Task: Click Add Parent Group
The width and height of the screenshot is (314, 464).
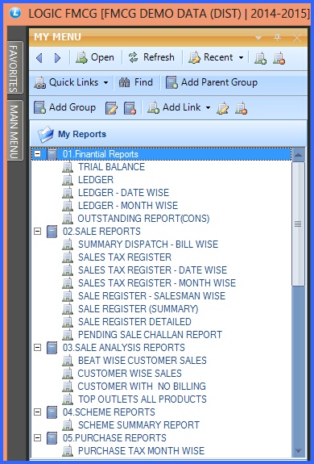Action: pyautogui.click(x=211, y=82)
